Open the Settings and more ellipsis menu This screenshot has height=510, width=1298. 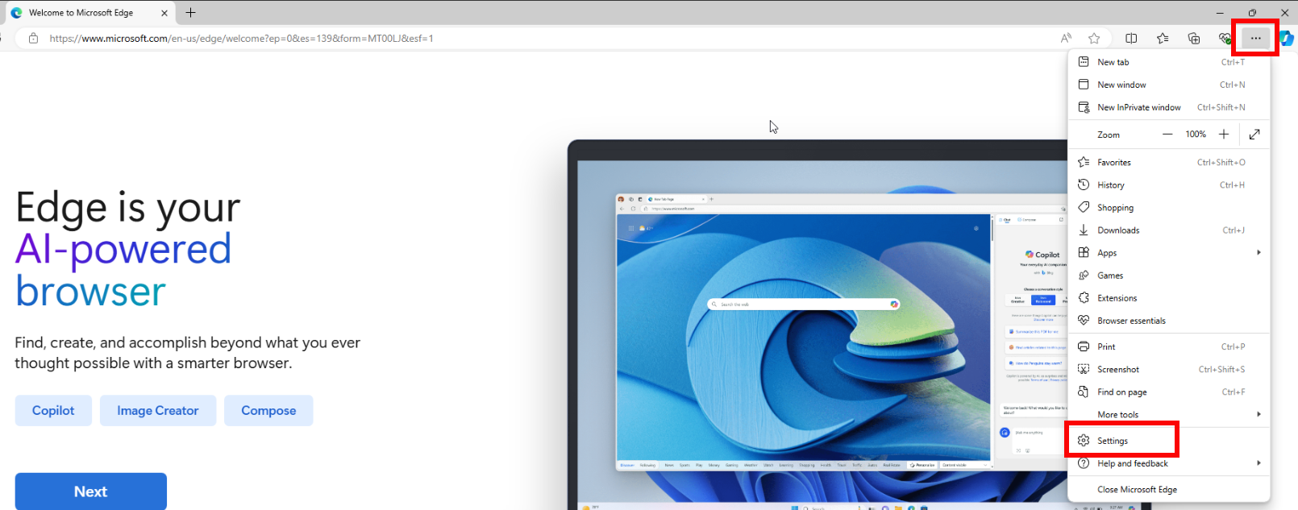click(1255, 38)
